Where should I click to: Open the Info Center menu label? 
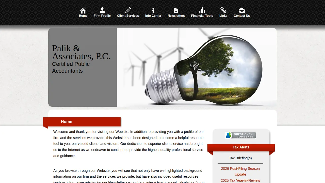click(153, 16)
